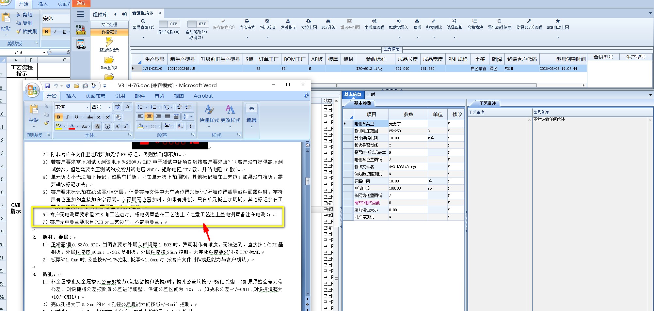Viewport: 654px width, 311px height.
Task: Click undo arrow in Word quick access
Action: click(56, 86)
